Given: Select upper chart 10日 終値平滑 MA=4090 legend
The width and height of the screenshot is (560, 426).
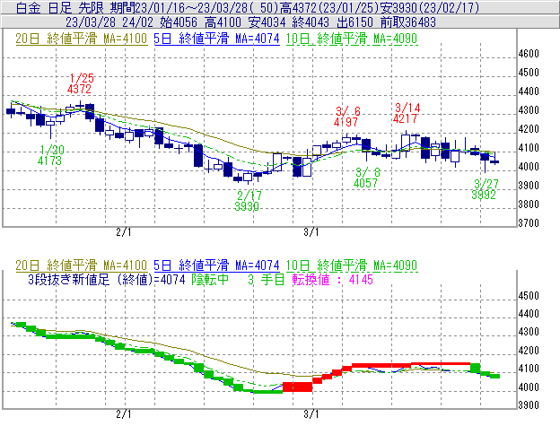Looking at the screenshot, I should pos(352,39).
